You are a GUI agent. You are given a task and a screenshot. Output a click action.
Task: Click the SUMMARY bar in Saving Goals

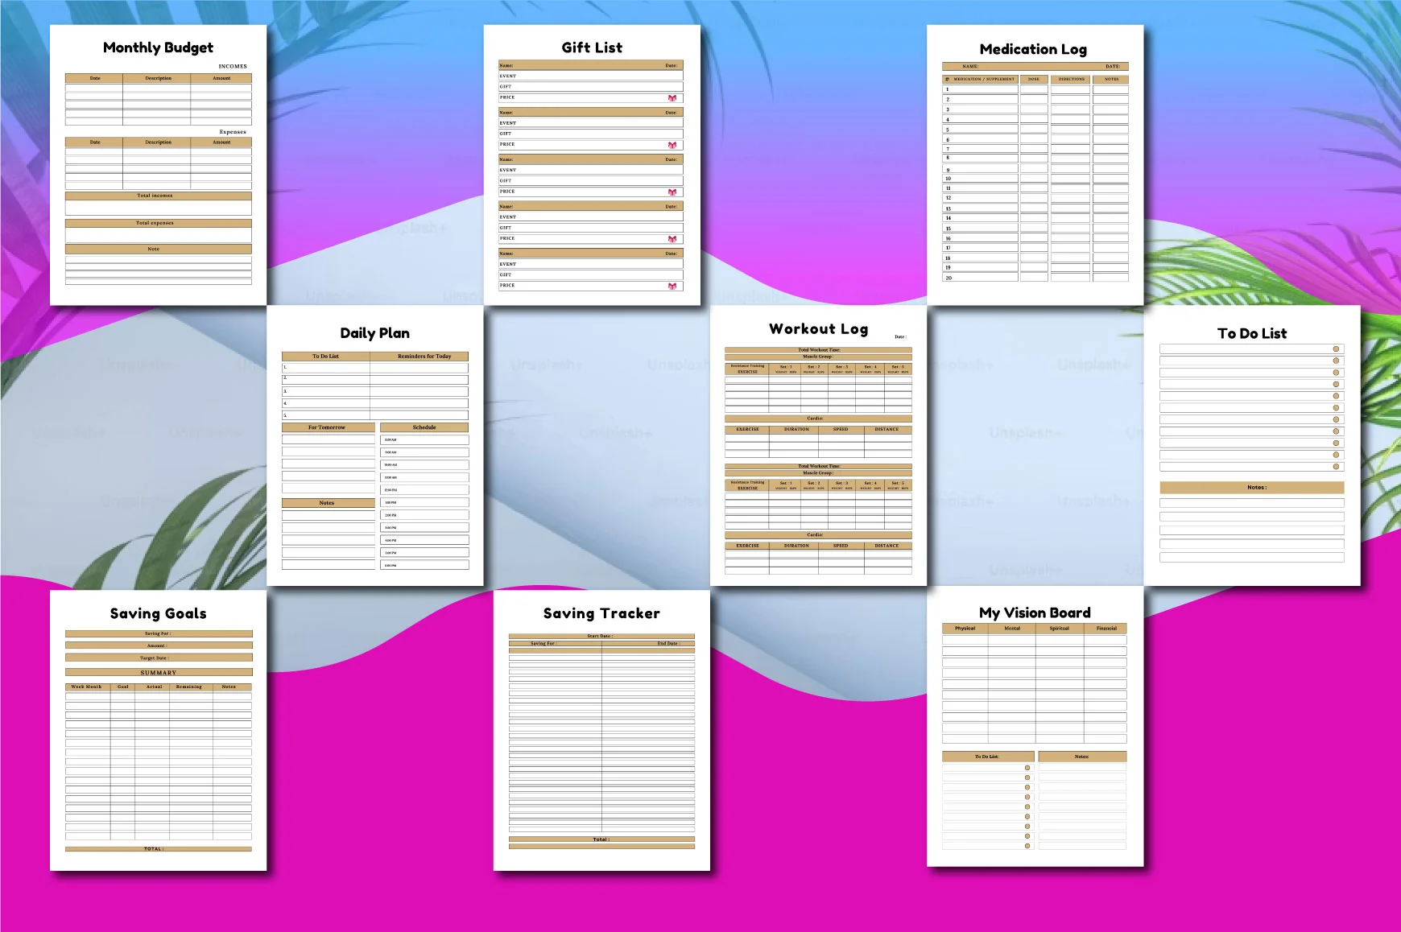click(x=158, y=672)
